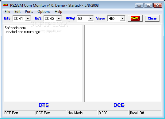Expand the Delay dropdown arrow

pyautogui.click(x=90, y=19)
